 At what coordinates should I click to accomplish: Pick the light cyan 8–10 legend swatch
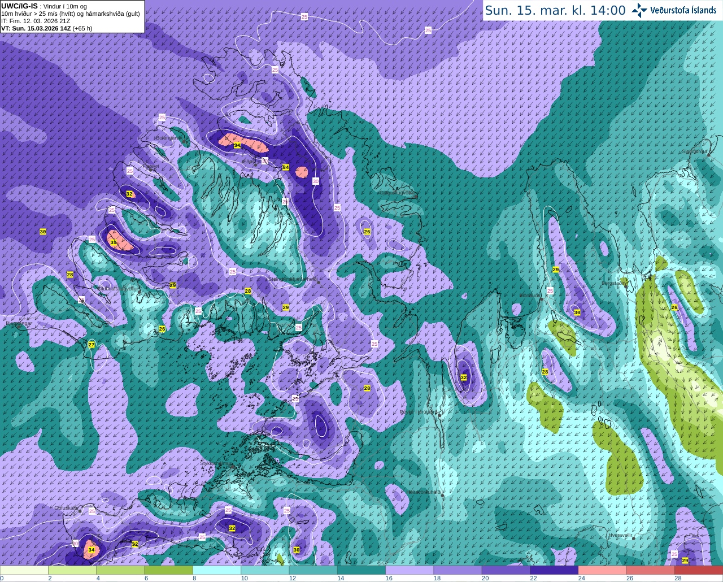click(217, 571)
